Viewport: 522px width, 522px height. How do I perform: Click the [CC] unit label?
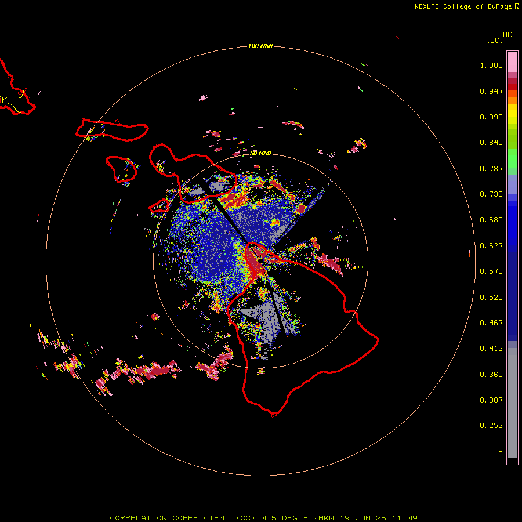[495, 40]
